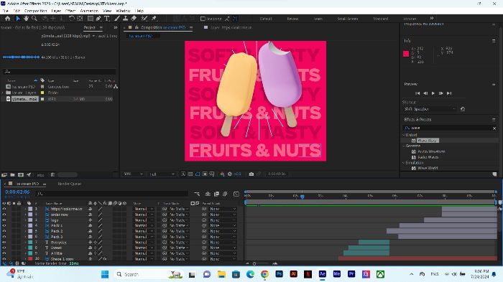
Task: Open the viewer magnification dropdown
Action: tap(133, 174)
